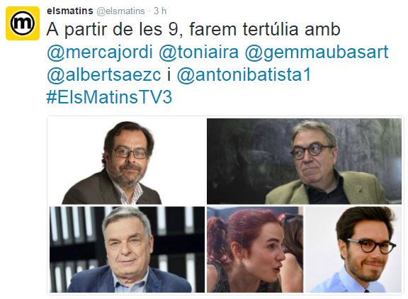Open photo of man with round glasses by chalkboard
This screenshot has width=408, height=299.
304,162
